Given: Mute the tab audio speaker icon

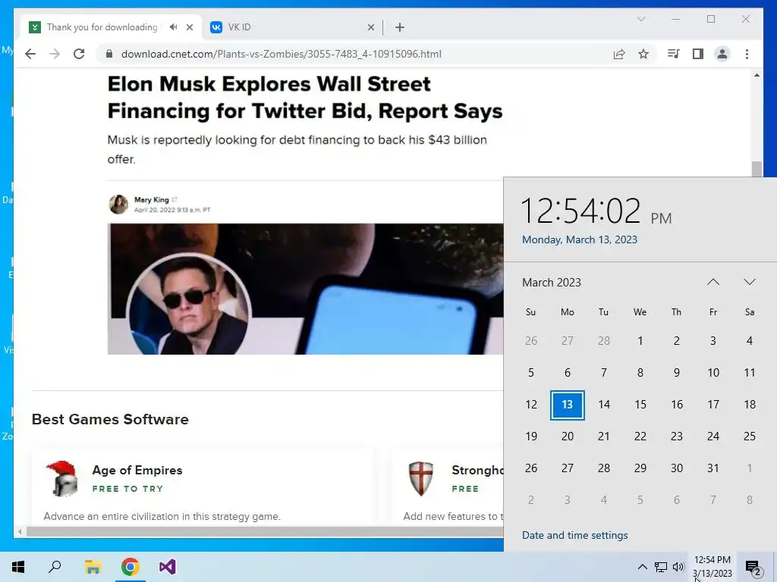Looking at the screenshot, I should click(x=173, y=27).
